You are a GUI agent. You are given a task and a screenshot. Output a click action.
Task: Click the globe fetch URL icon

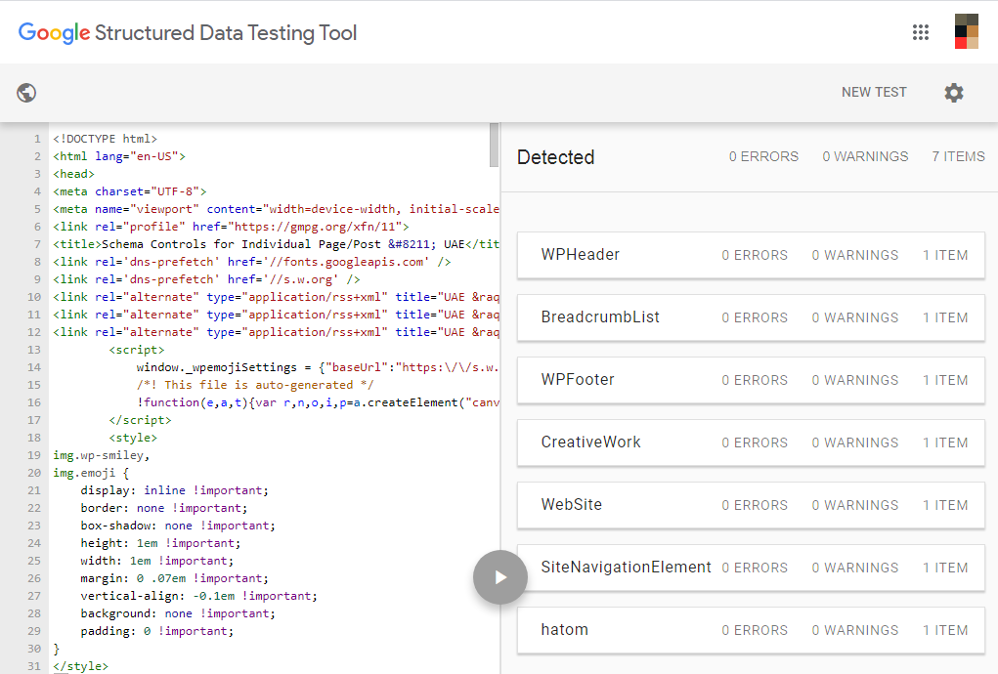tap(27, 93)
